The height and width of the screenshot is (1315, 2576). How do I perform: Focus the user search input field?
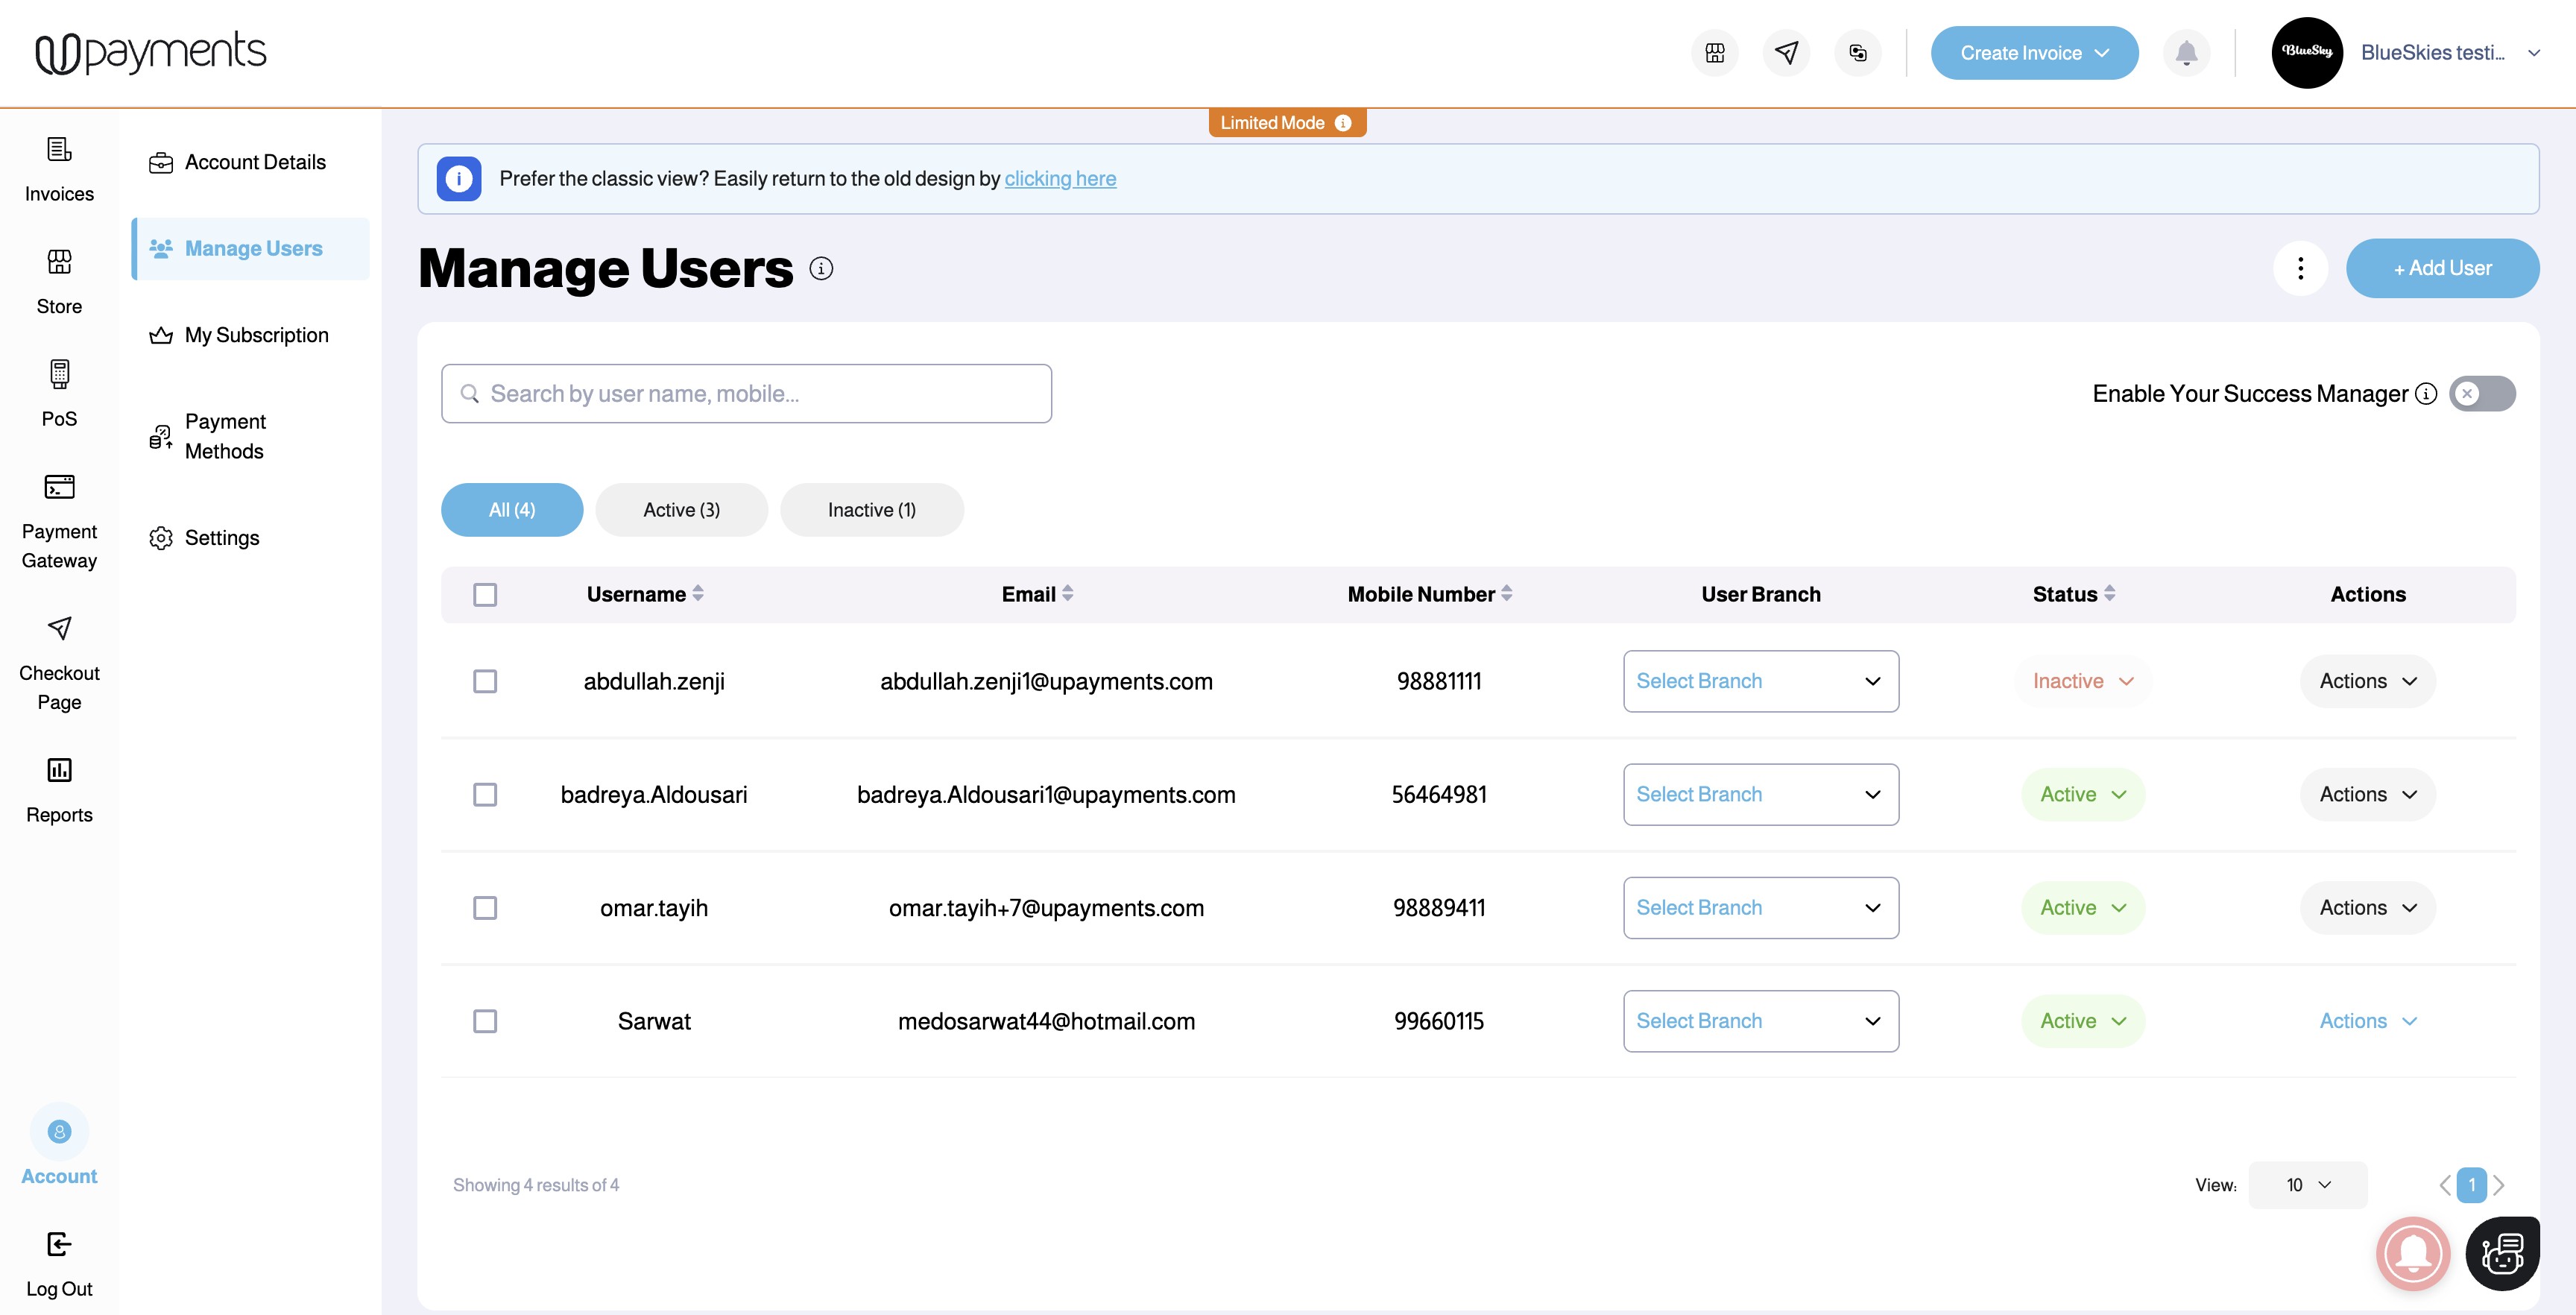746,394
